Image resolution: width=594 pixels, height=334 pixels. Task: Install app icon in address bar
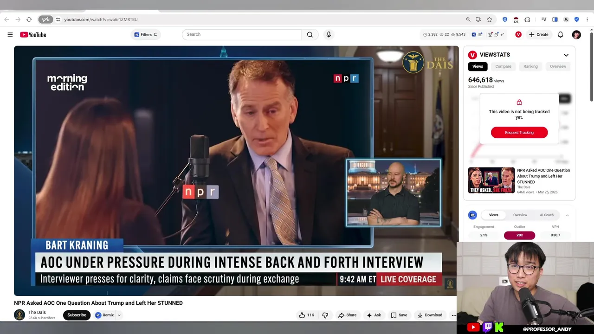pos(478,19)
